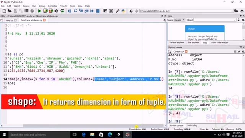The image size is (245, 138).
Task: Select the Dataframe attributes.py tab
Action: (x=31, y=20)
